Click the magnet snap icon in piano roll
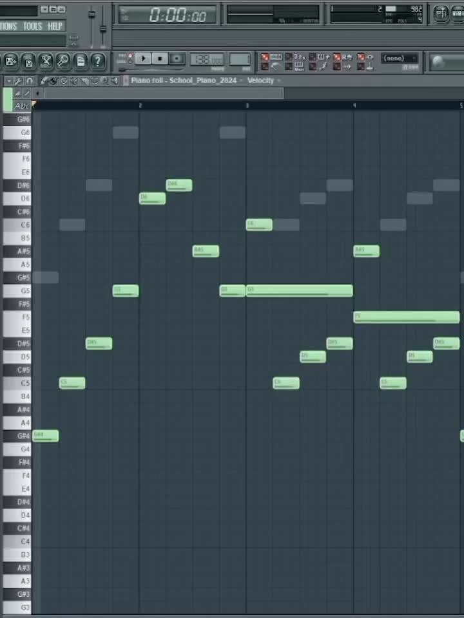Viewport: 464px width, 618px height. pos(30,81)
